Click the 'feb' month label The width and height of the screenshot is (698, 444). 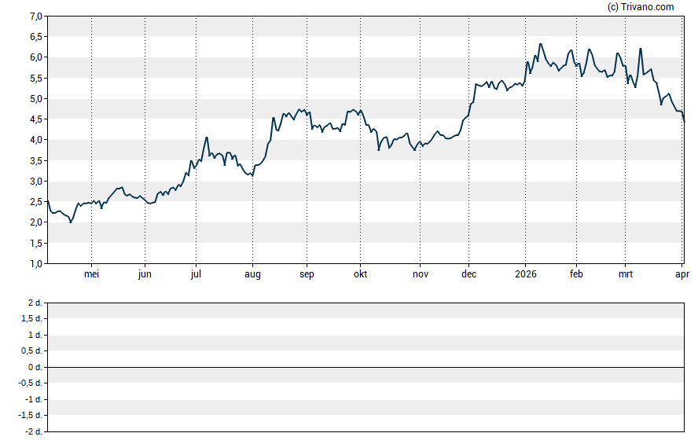(x=576, y=274)
